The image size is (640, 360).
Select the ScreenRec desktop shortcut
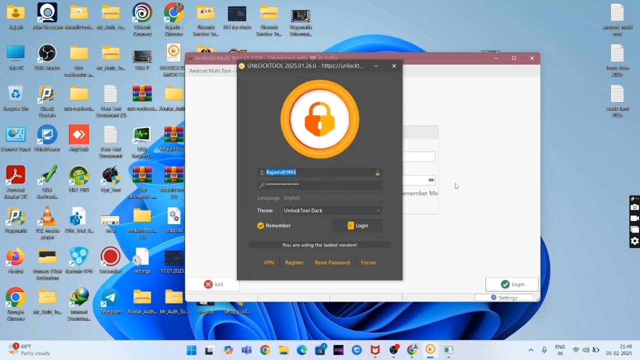point(110,260)
